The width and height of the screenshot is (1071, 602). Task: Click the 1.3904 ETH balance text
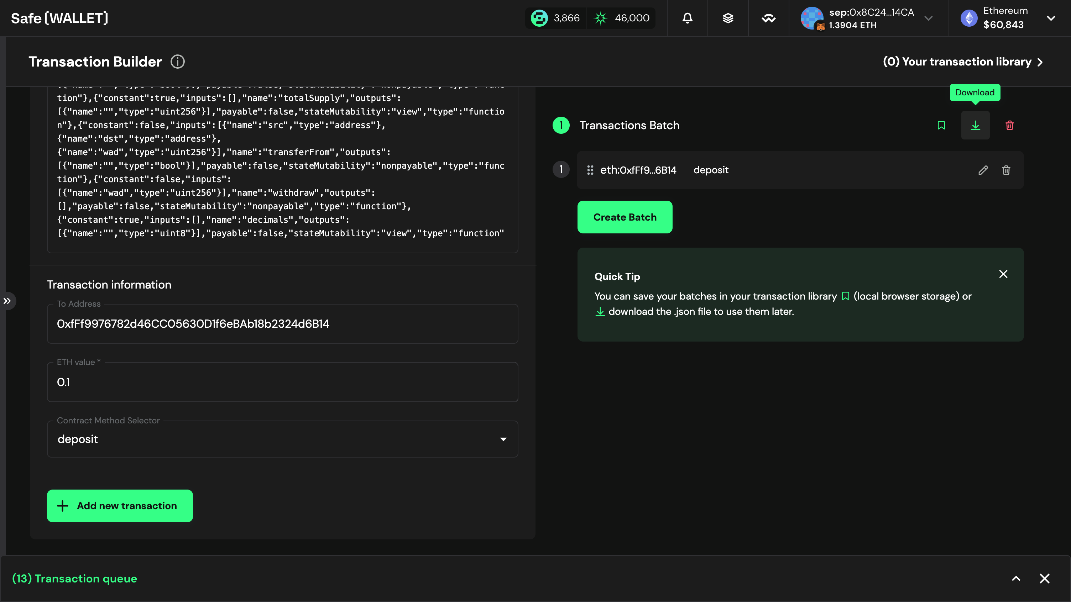853,25
